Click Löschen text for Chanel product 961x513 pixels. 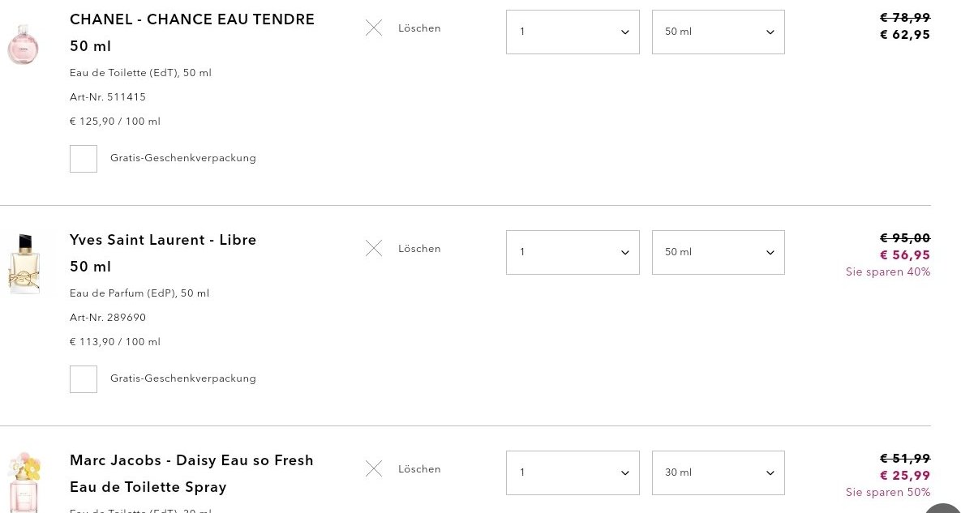(x=419, y=28)
